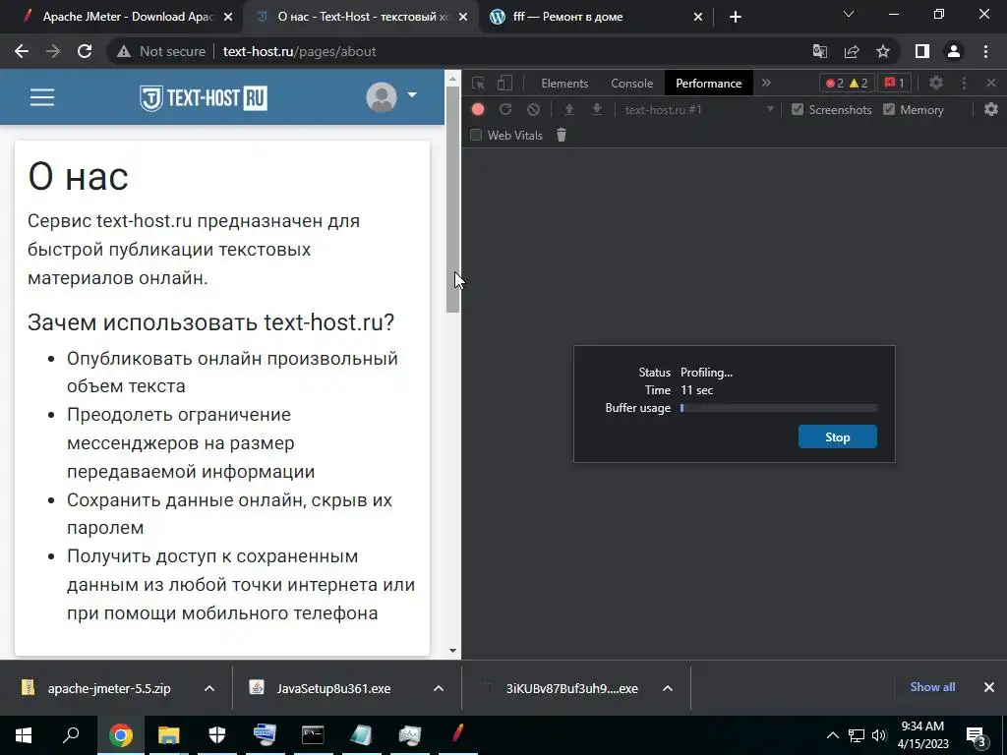Click the page scrollbar up arrow
This screenshot has width=1007, height=755.
click(452, 79)
